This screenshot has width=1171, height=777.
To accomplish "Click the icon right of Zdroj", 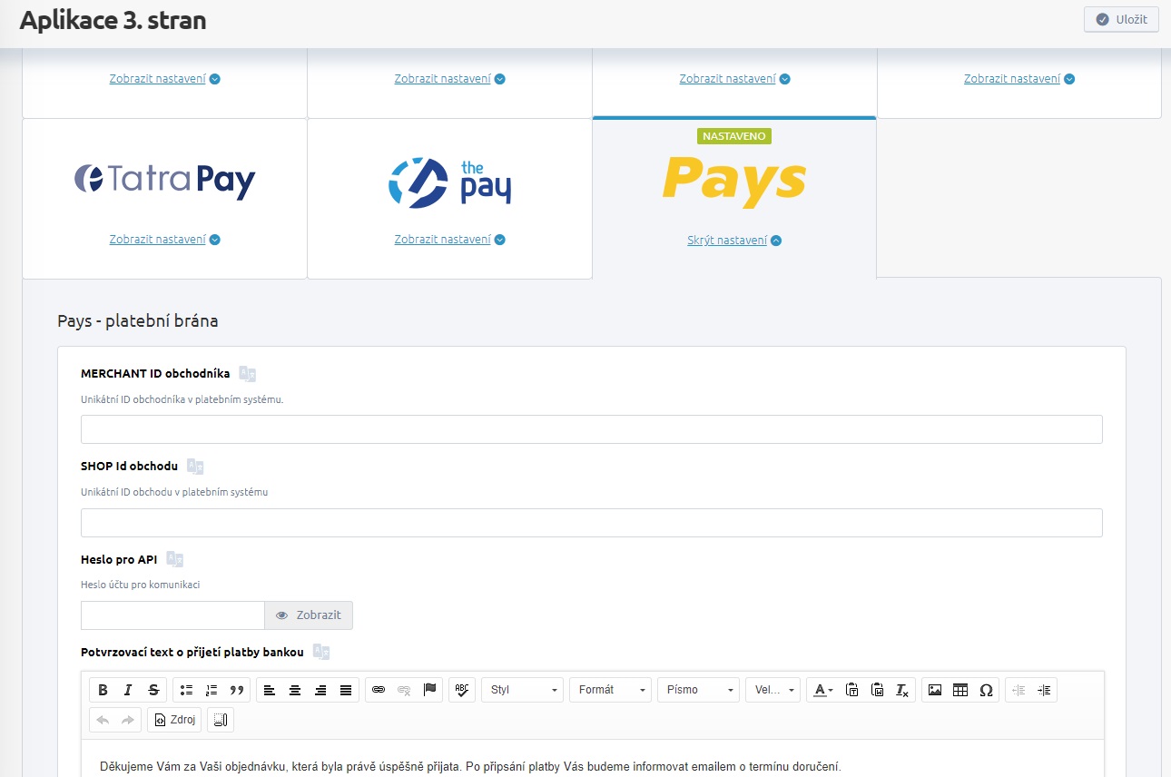I will click(x=221, y=720).
